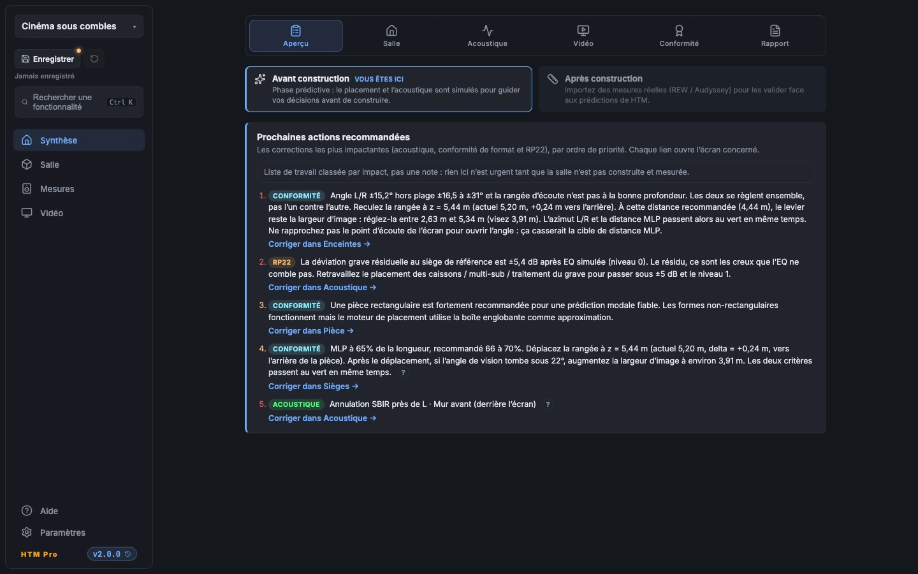
Task: Follow the Corriger dans Pièce link
Action: [x=311, y=331]
